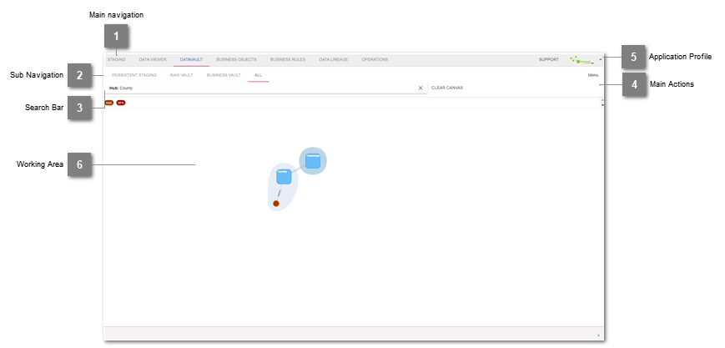Viewport: 725px width, 348px height.
Task: Open the Data Viewer tab
Action: click(x=153, y=60)
